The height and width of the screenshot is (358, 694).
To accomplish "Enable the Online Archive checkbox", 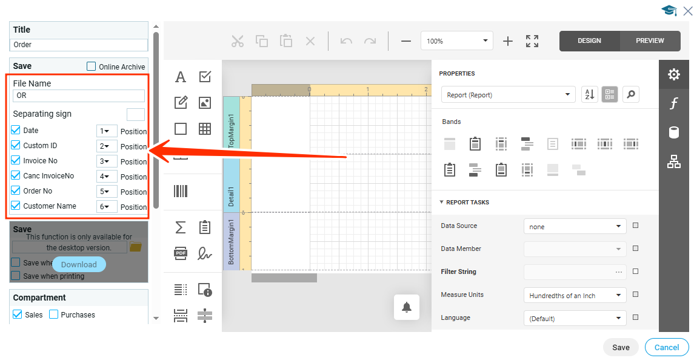I will [92, 67].
